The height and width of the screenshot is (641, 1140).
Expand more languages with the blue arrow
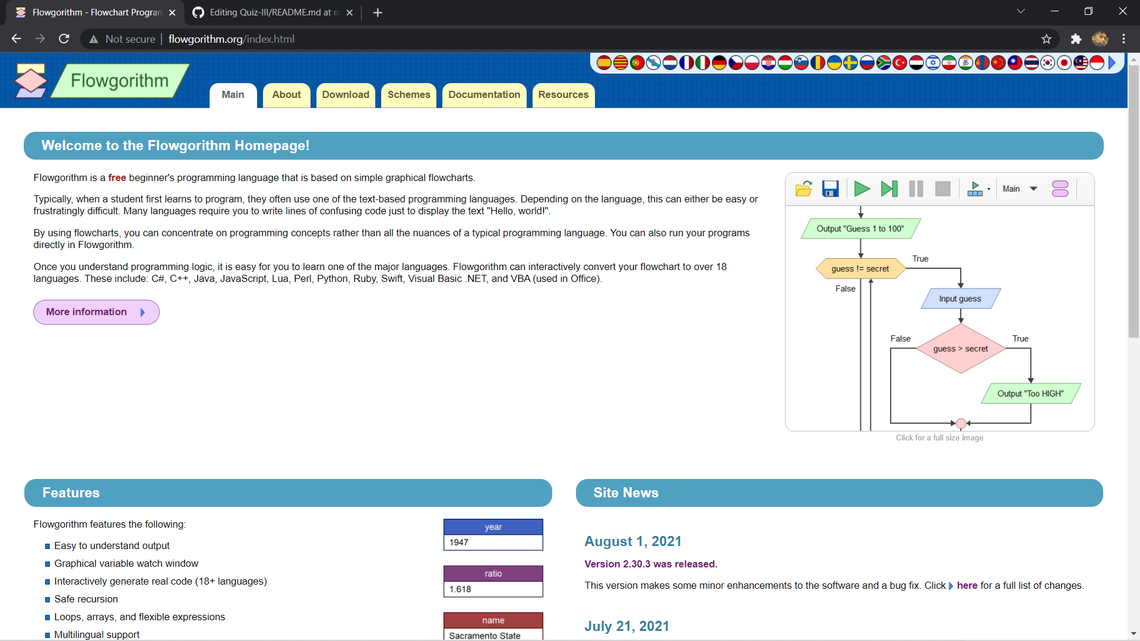(x=1112, y=63)
